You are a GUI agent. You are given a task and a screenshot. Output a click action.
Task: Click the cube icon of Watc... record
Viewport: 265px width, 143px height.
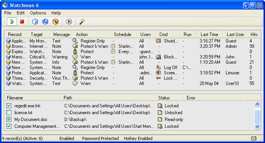[x=8, y=83]
